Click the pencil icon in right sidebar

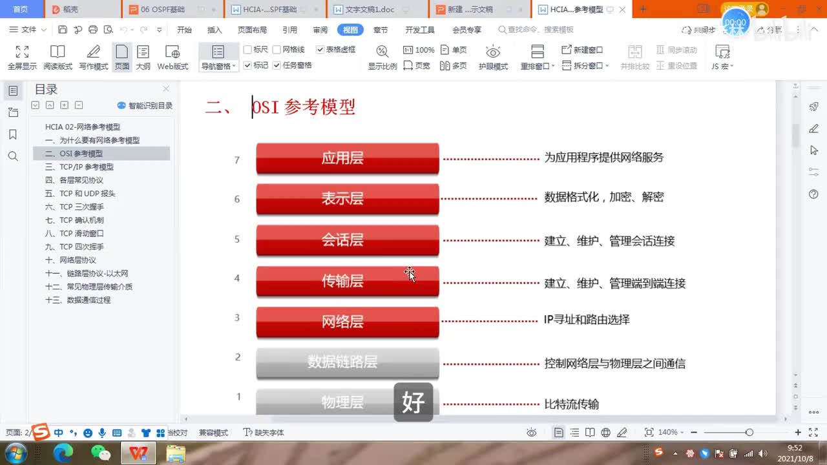(814, 128)
